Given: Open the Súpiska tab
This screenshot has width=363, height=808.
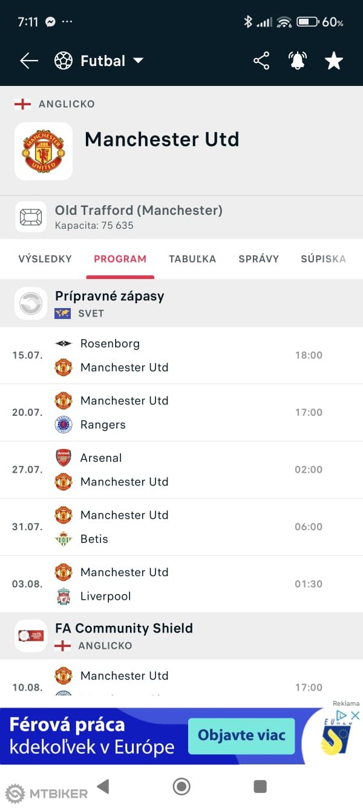Looking at the screenshot, I should (324, 259).
